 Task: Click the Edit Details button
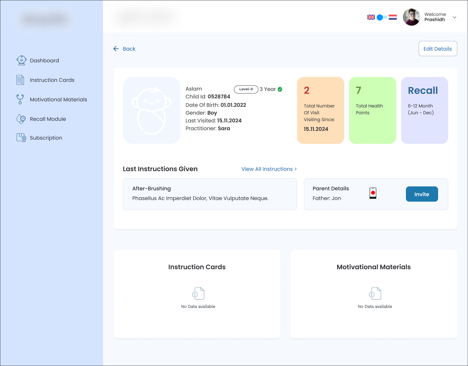[438, 49]
